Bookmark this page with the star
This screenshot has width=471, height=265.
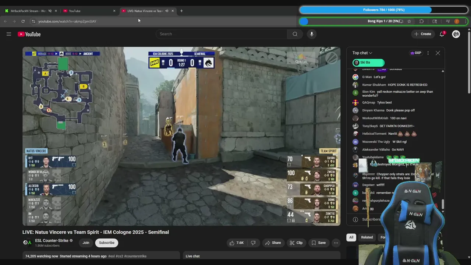point(409,21)
